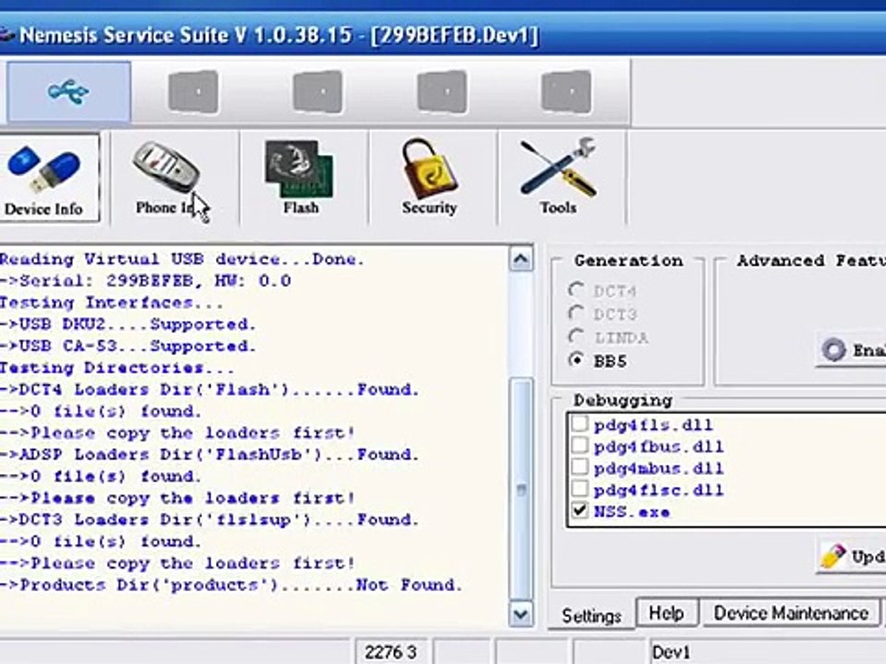Image resolution: width=886 pixels, height=664 pixels.
Task: Click log line 'USB DKU2....Supported.'
Action: 127,324
